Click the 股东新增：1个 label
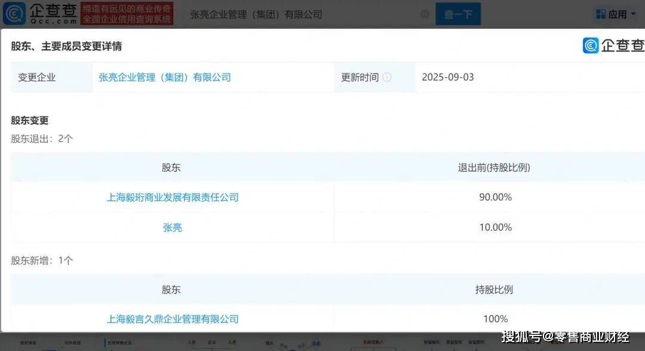This screenshot has width=645, height=351. [42, 260]
